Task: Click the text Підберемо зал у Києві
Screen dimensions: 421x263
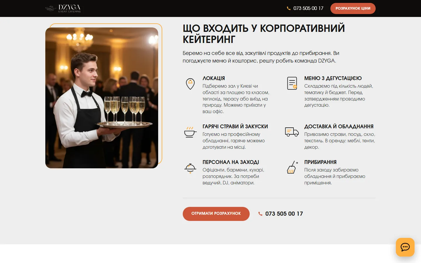Action: 236,99
